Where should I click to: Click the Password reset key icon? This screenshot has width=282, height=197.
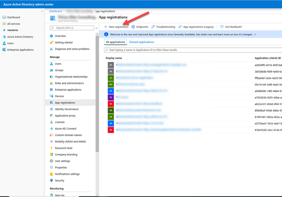coord(52,148)
